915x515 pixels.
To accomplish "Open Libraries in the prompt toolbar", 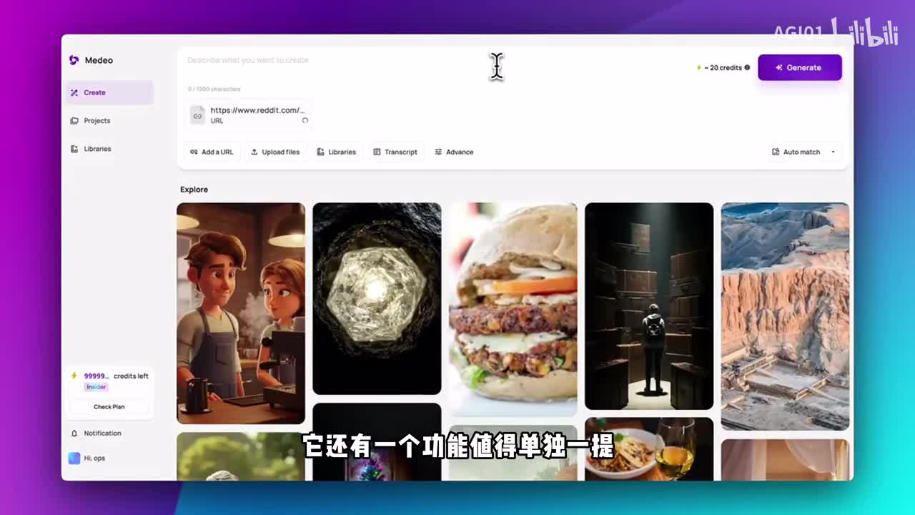I will click(x=336, y=152).
